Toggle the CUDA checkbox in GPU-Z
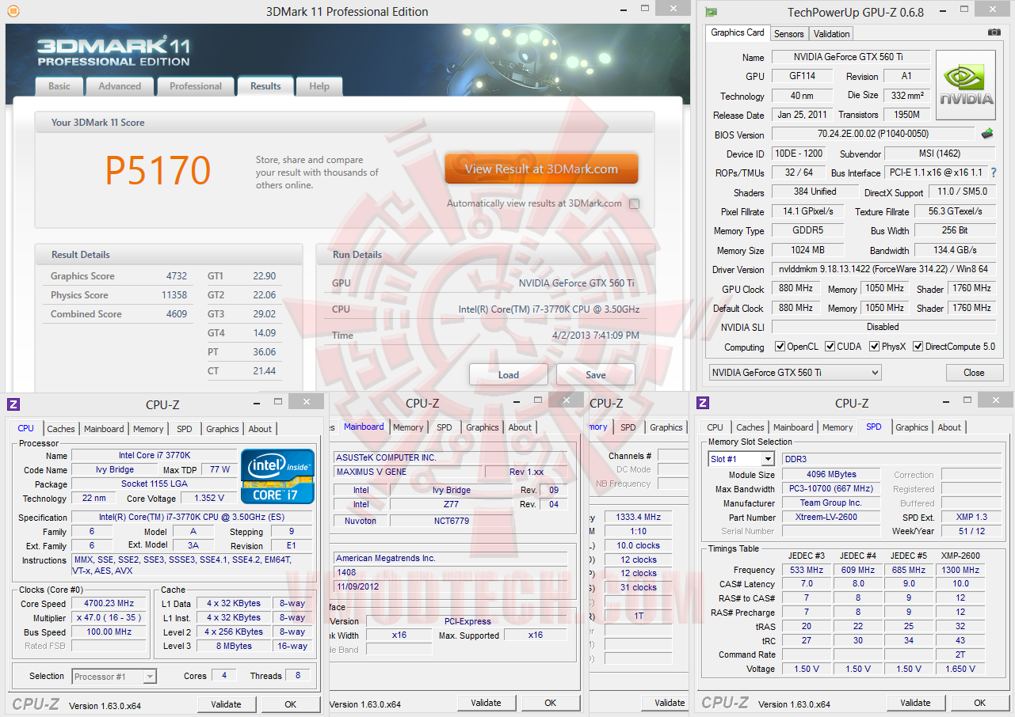This screenshot has height=717, width=1015. click(x=830, y=347)
